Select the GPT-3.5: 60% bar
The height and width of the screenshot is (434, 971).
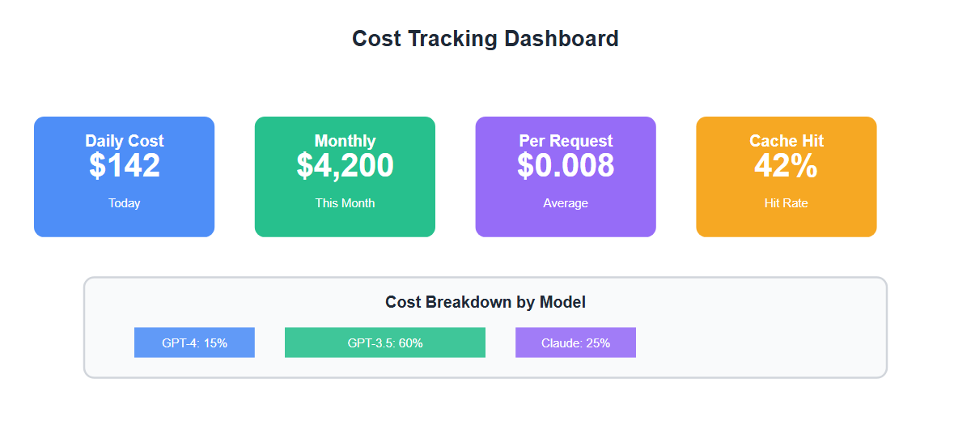tap(385, 343)
